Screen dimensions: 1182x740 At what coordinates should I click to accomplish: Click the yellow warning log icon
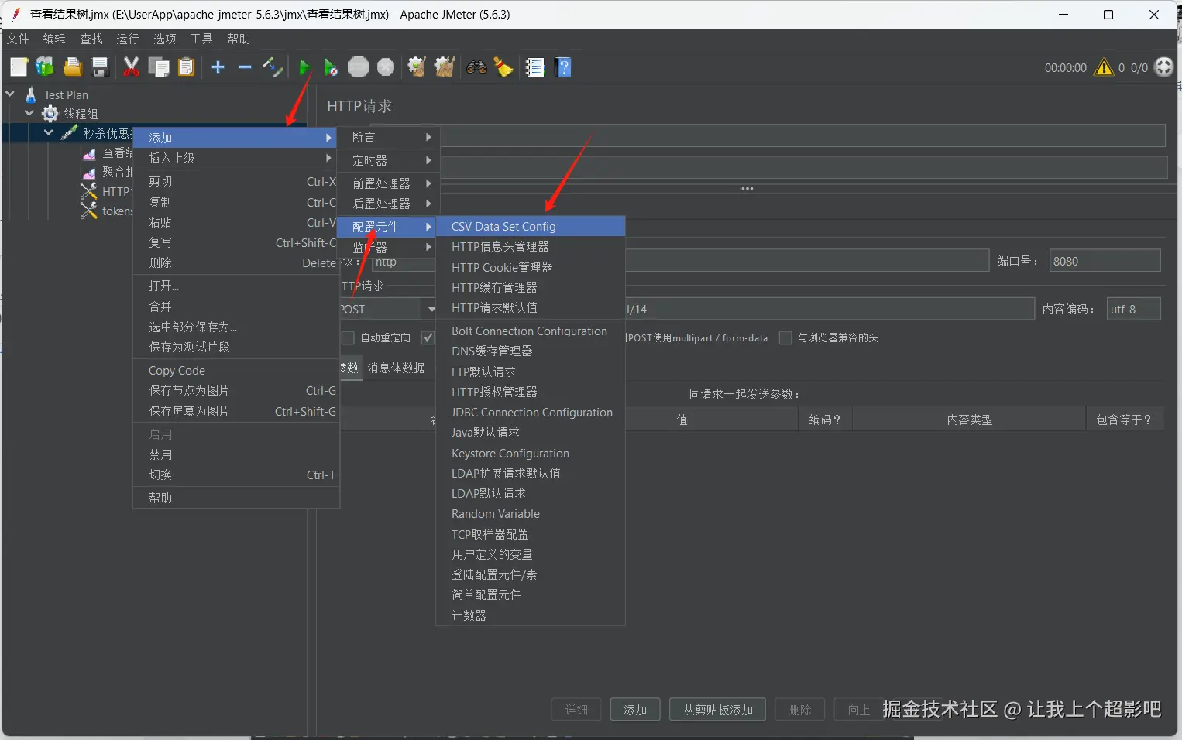1104,67
